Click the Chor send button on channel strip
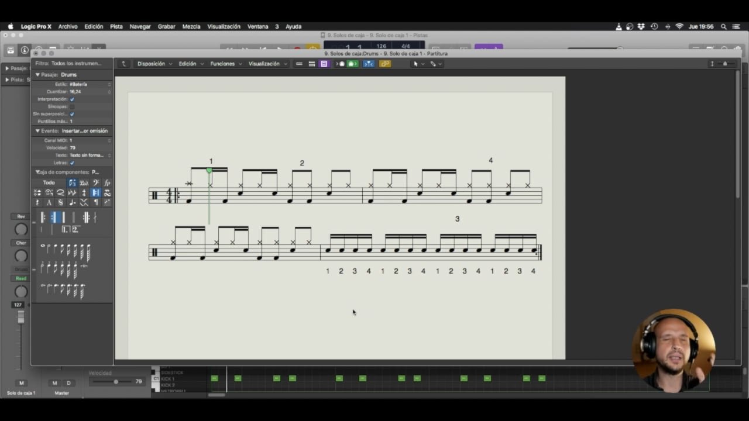Image resolution: width=749 pixels, height=421 pixels. (x=21, y=243)
